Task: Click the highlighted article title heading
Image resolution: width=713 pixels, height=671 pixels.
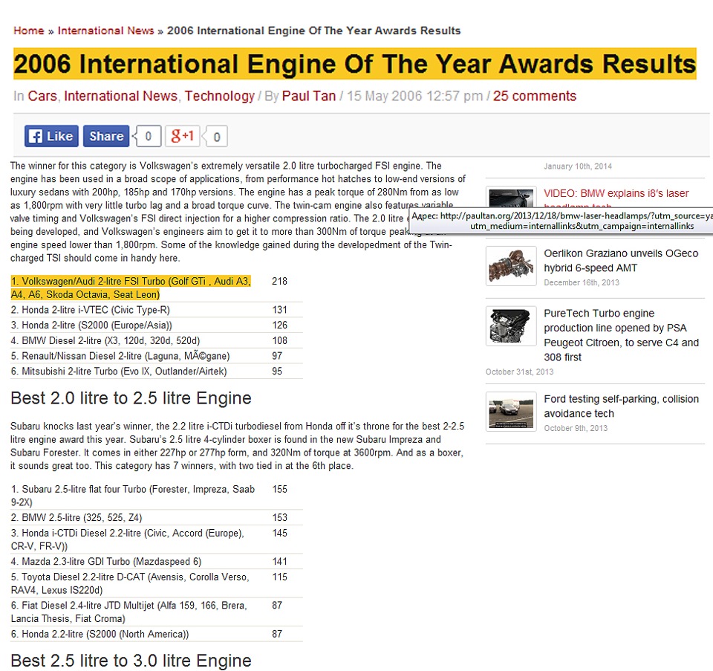Action: pos(355,64)
